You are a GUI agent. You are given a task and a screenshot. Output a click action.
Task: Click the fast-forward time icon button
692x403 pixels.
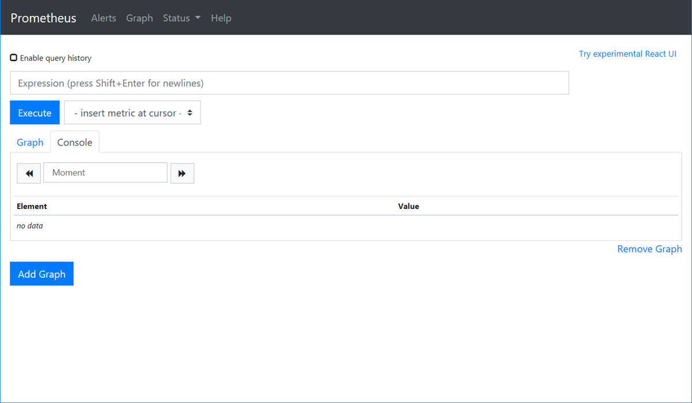click(x=182, y=173)
